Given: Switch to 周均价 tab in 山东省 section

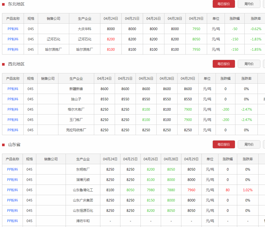Looking at the screenshot, I should click(x=249, y=144).
